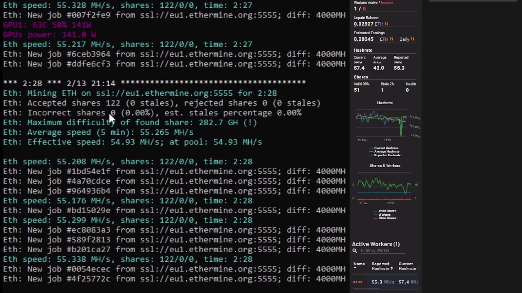Select the Estimated Earnings value 0.00345
The image size is (522, 293).
tap(363, 39)
